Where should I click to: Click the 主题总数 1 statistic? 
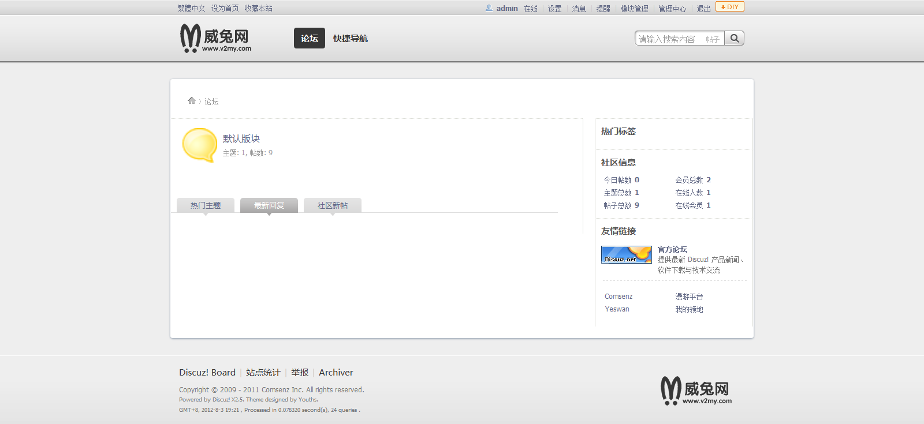coord(621,193)
